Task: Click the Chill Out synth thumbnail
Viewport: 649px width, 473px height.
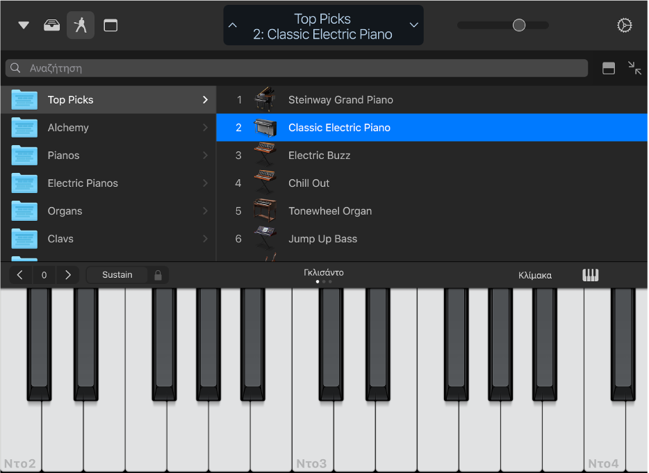Action: pyautogui.click(x=265, y=182)
